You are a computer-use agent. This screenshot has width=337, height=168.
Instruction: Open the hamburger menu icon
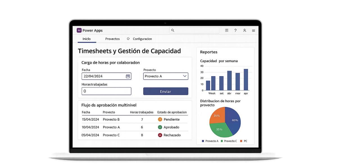pyautogui.click(x=254, y=30)
